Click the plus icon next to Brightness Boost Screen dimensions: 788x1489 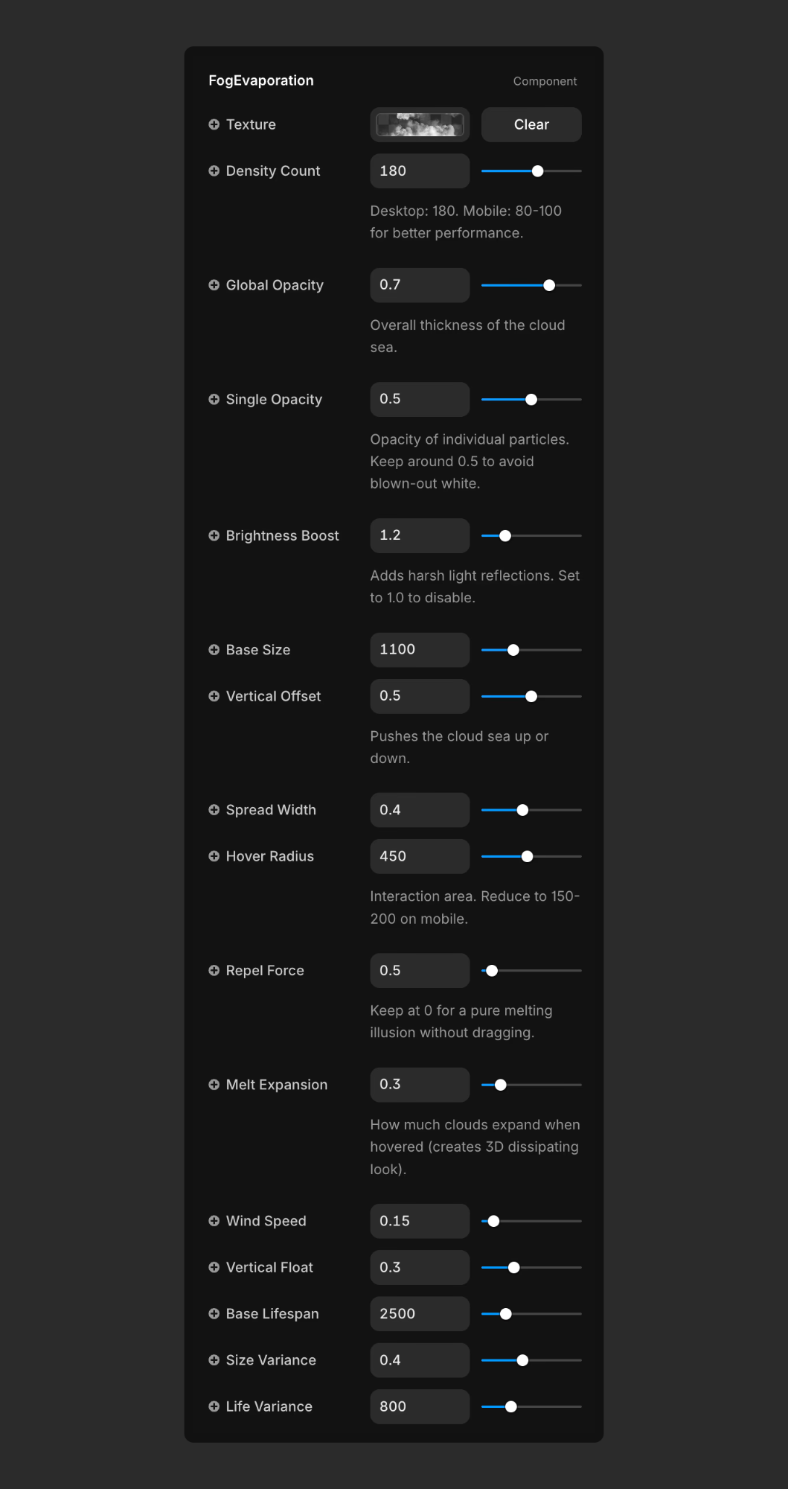pyautogui.click(x=214, y=536)
